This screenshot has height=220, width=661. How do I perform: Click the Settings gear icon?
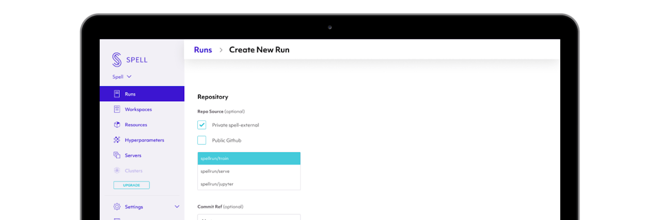[117, 207]
